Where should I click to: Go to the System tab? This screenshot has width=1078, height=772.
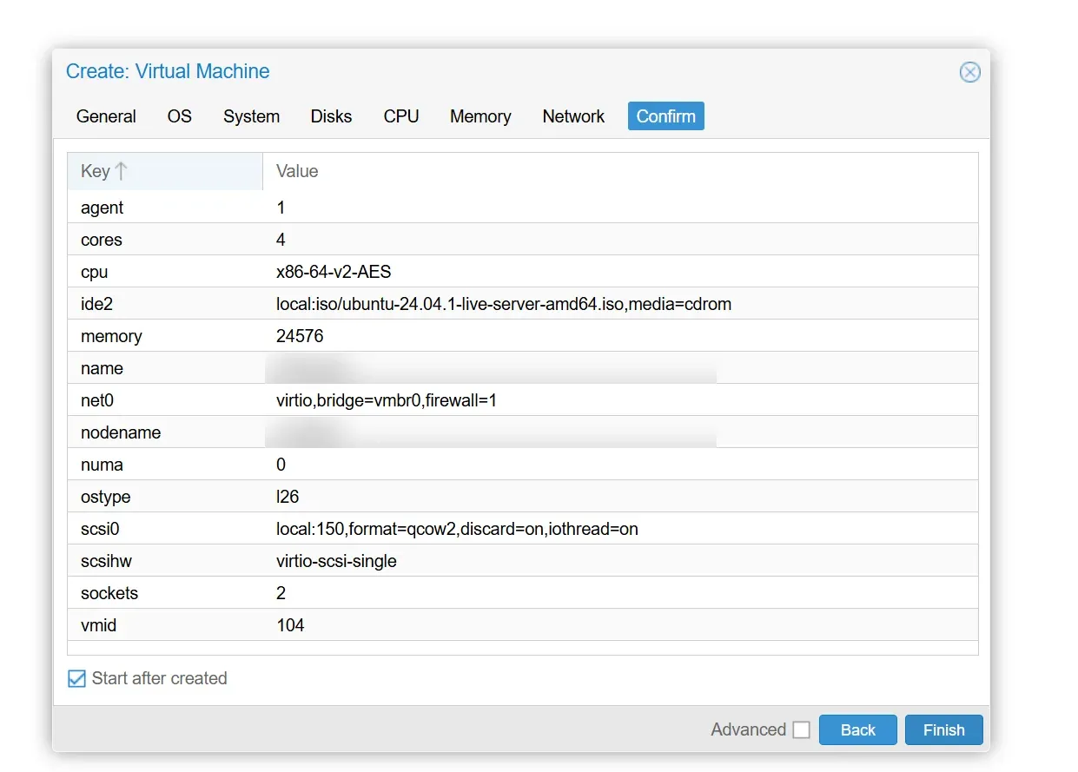tap(251, 116)
